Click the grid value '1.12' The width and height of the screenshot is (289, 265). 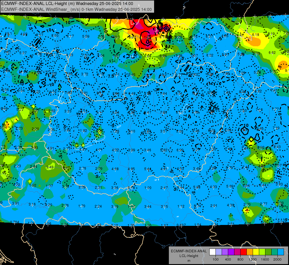(x=181, y=206)
